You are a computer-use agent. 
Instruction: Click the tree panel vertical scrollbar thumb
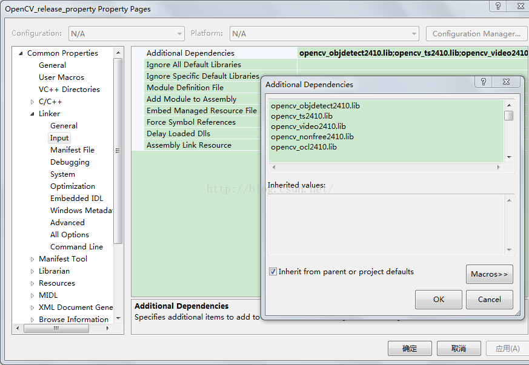(118, 151)
